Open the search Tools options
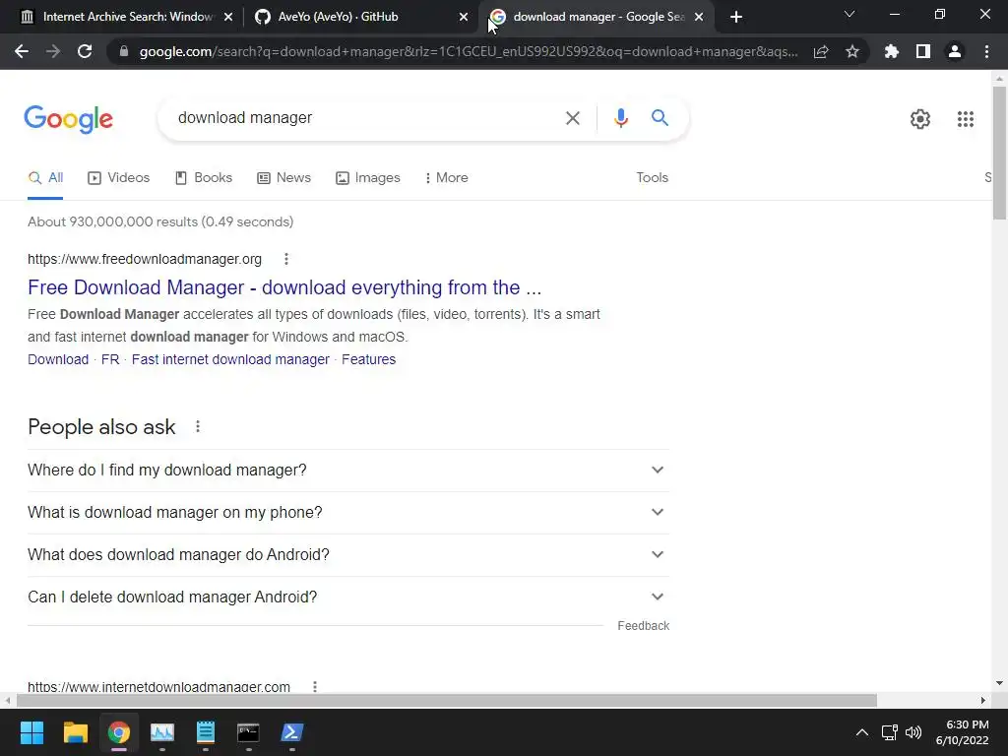Image resolution: width=1008 pixels, height=756 pixels. tap(652, 177)
